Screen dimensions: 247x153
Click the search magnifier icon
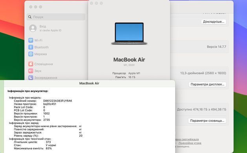pyautogui.click(x=30, y=17)
